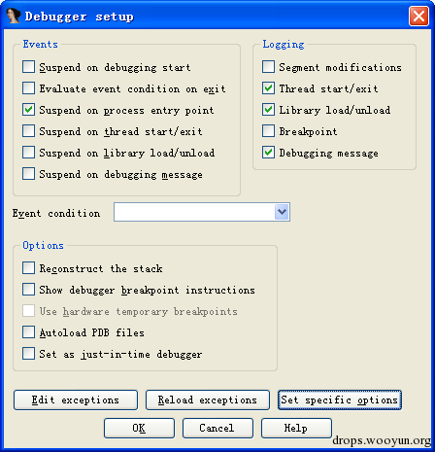Open the Event condition dropdown arrow
435x452 pixels.
[x=282, y=212]
